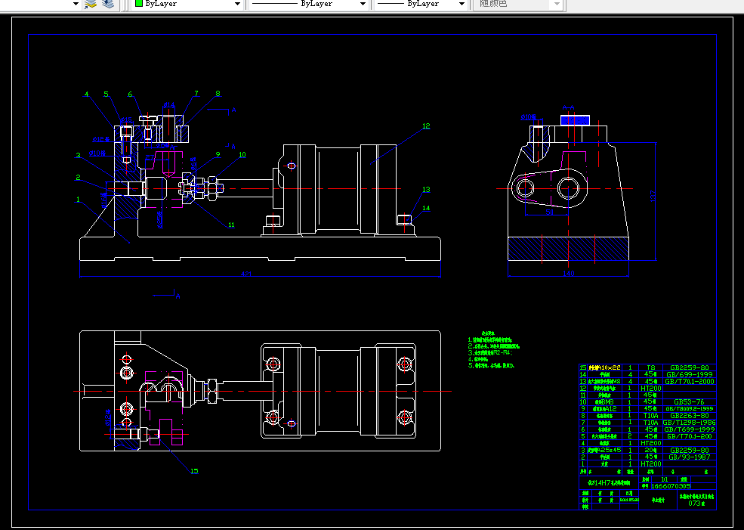Click the 1666070305 title block number
This screenshot has height=530, width=744.
[671, 486]
